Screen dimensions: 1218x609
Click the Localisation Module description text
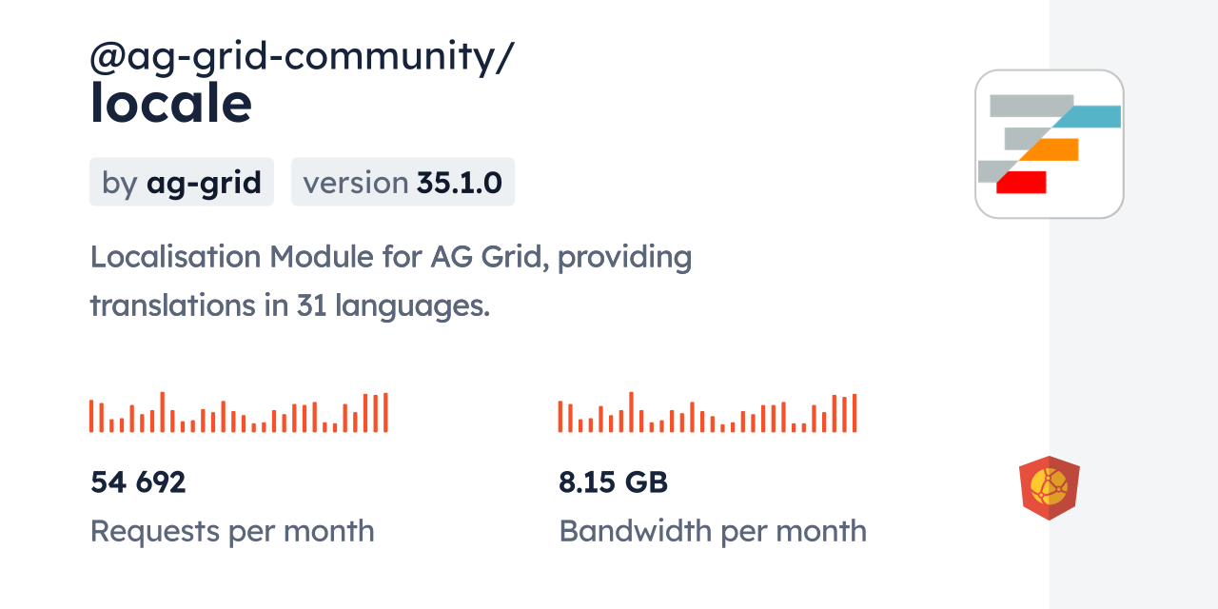[390, 257]
